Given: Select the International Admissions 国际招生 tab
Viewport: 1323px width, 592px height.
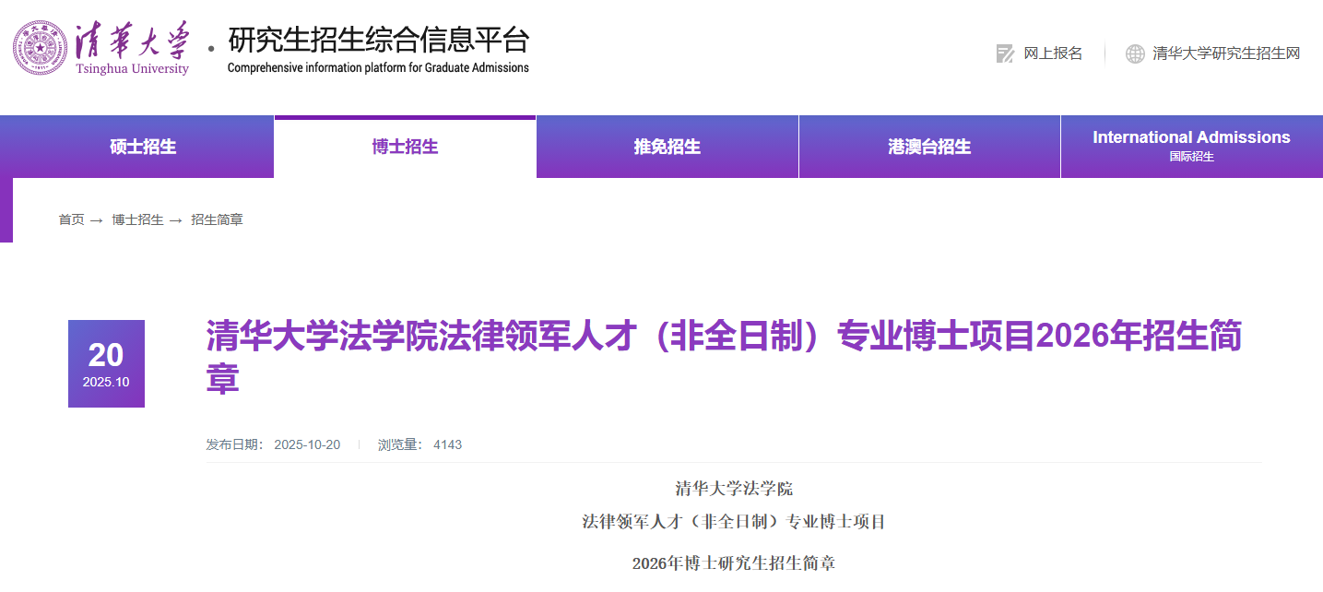Looking at the screenshot, I should (x=1191, y=147).
